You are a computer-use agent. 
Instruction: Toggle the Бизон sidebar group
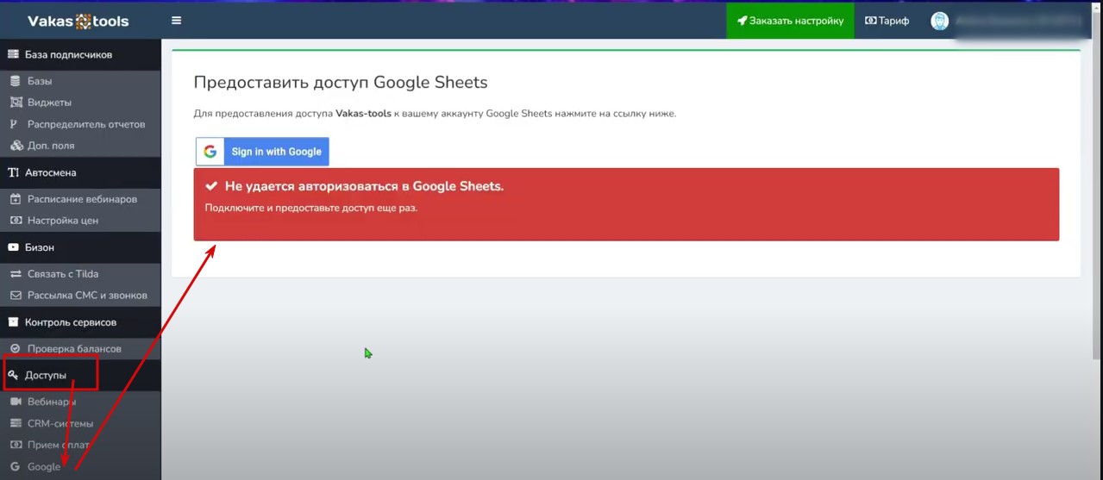tap(40, 247)
